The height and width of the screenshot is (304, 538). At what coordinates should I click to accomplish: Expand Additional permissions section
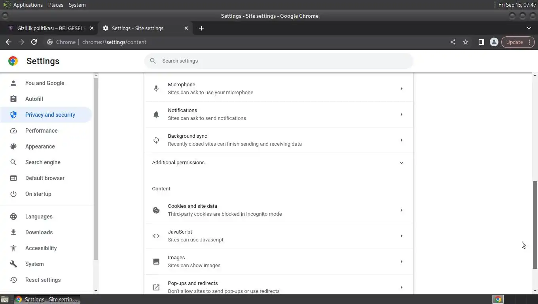(401, 163)
